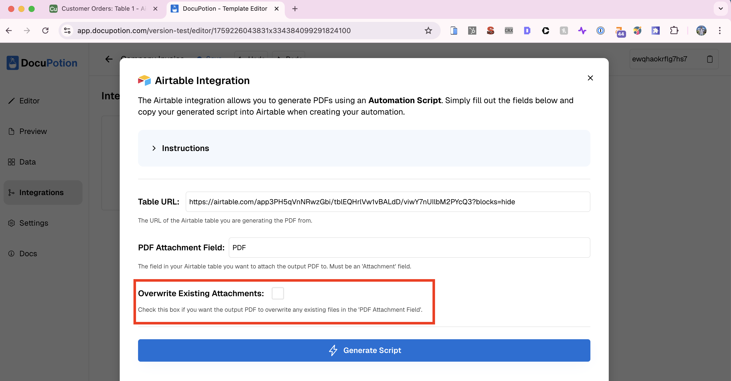Open the Docs sidebar link
The width and height of the screenshot is (731, 381).
point(28,254)
